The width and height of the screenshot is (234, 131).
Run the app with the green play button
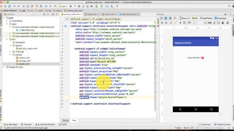(x=71, y=6)
